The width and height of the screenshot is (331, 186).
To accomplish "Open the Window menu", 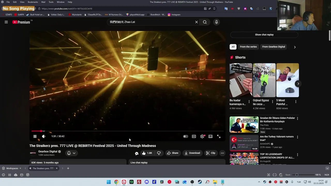I will (61, 2).
